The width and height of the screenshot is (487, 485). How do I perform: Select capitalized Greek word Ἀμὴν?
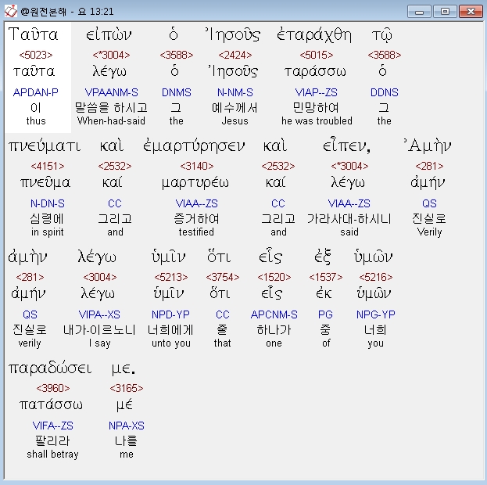click(x=428, y=146)
